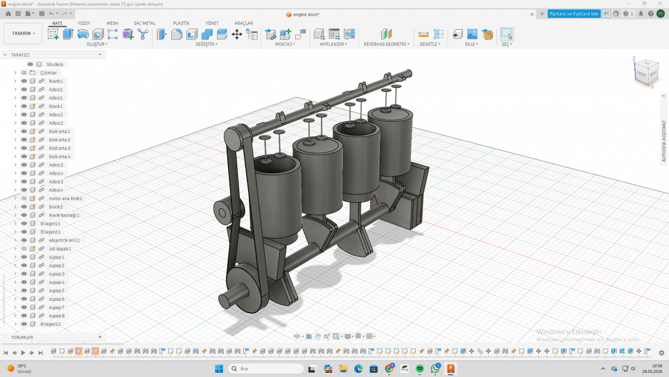Open the notifications bell icon
This screenshot has width=669, height=377.
(x=641, y=14)
